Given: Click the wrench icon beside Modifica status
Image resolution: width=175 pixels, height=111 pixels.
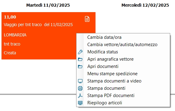Looking at the screenshot, I should pyautogui.click(x=80, y=52).
